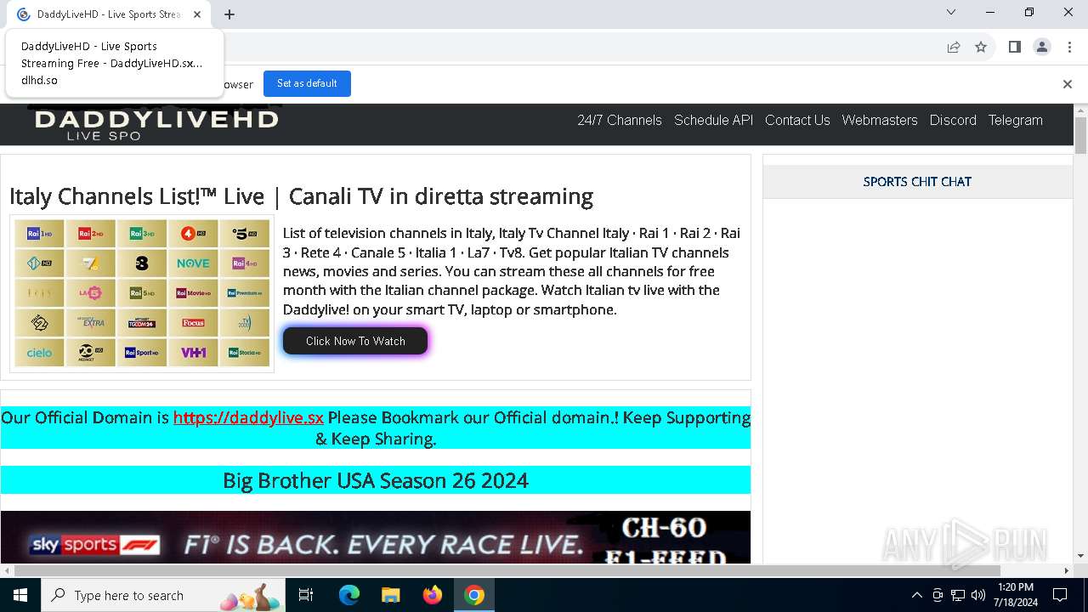Viewport: 1088px width, 612px height.
Task: Click the Click Now To Watch button
Action: point(355,341)
